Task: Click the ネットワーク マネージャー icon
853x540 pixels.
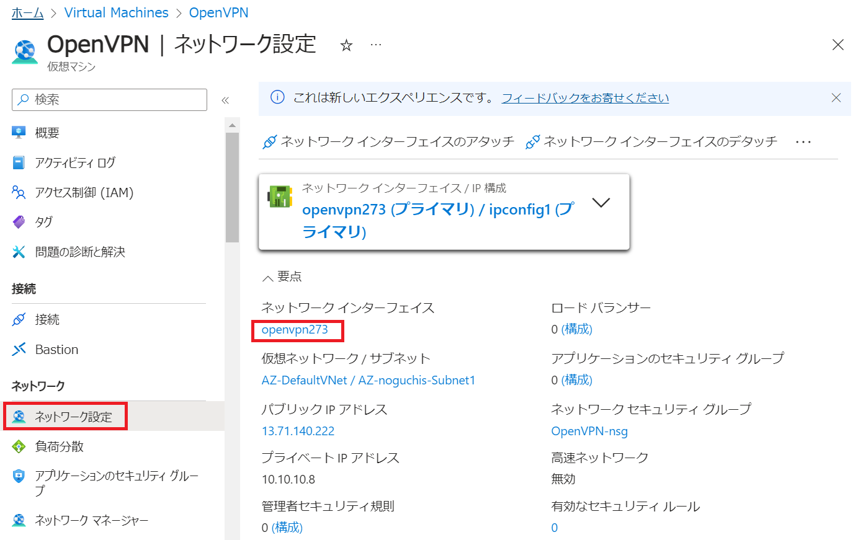Action: tap(19, 520)
